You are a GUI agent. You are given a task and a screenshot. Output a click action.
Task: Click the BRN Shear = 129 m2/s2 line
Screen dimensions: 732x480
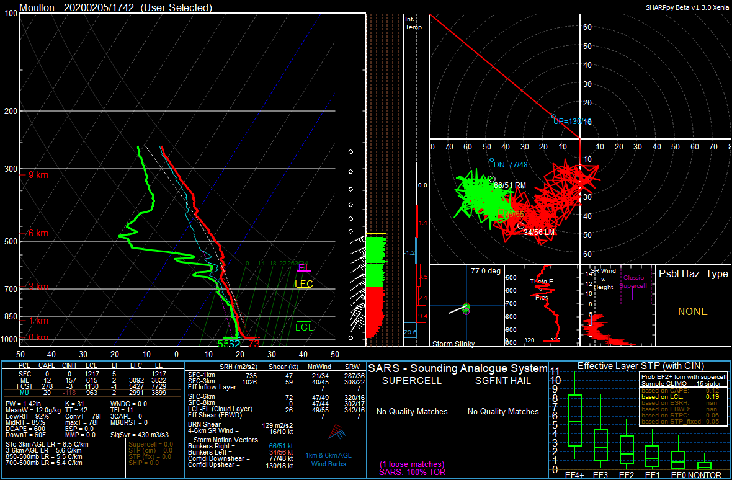239,424
